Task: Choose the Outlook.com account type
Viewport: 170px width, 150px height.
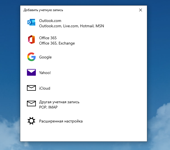Action: tap(50, 21)
